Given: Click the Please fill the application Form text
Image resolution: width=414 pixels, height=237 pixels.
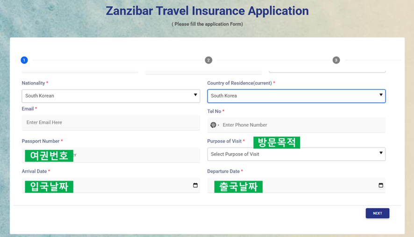Looking at the screenshot, I should pyautogui.click(x=207, y=24).
